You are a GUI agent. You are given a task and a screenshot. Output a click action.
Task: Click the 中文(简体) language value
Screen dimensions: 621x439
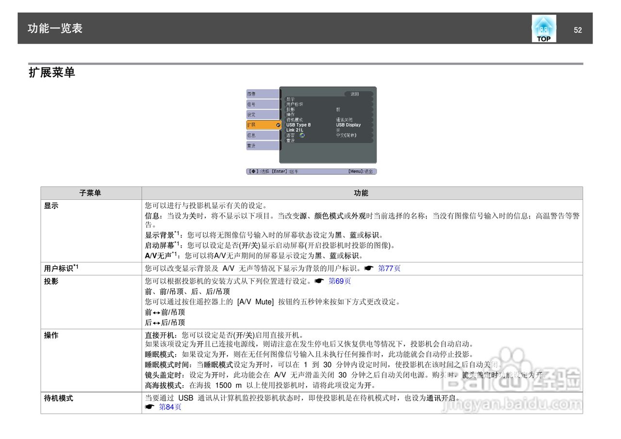pos(346,135)
